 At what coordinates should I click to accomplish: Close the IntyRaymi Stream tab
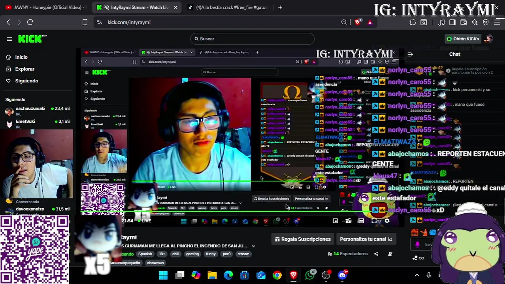(x=175, y=7)
